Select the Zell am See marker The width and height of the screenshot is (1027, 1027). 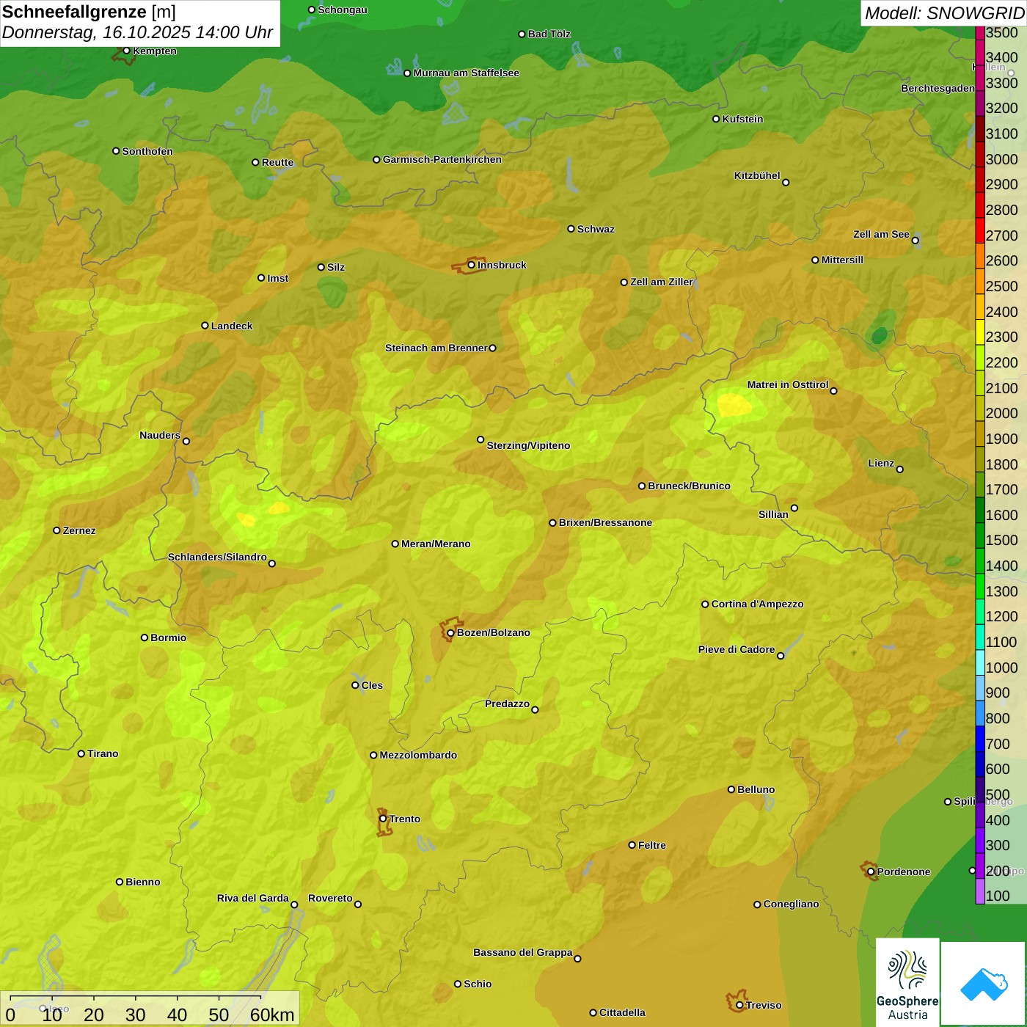pyautogui.click(x=915, y=240)
